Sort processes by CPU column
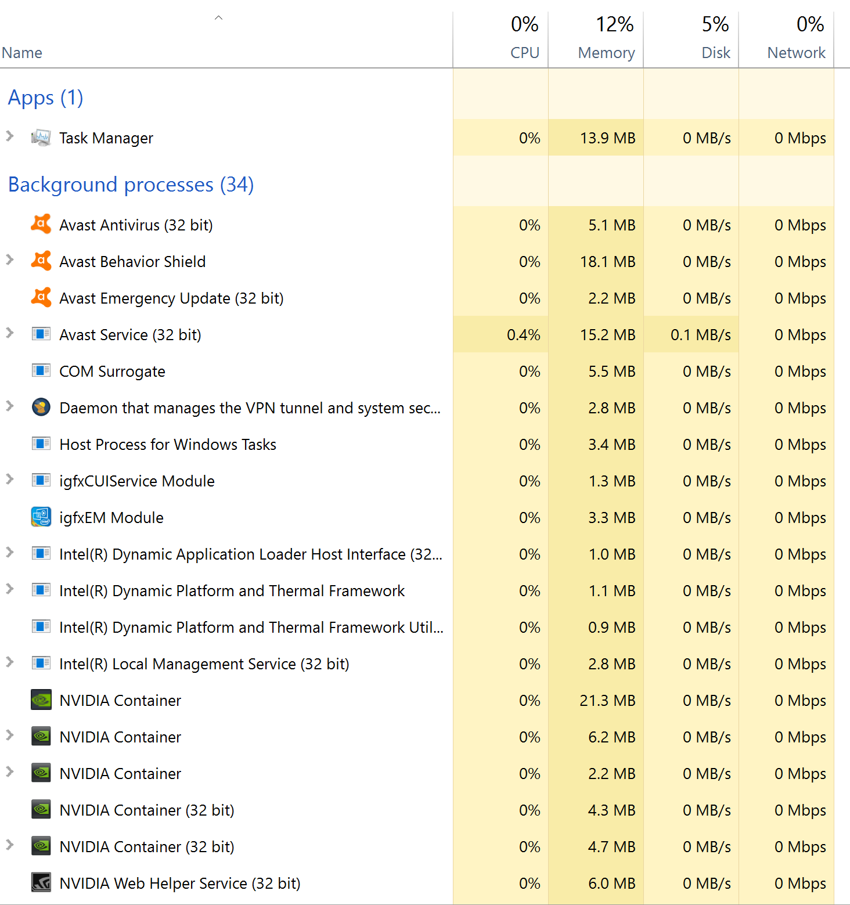This screenshot has height=905, width=850. 500,38
